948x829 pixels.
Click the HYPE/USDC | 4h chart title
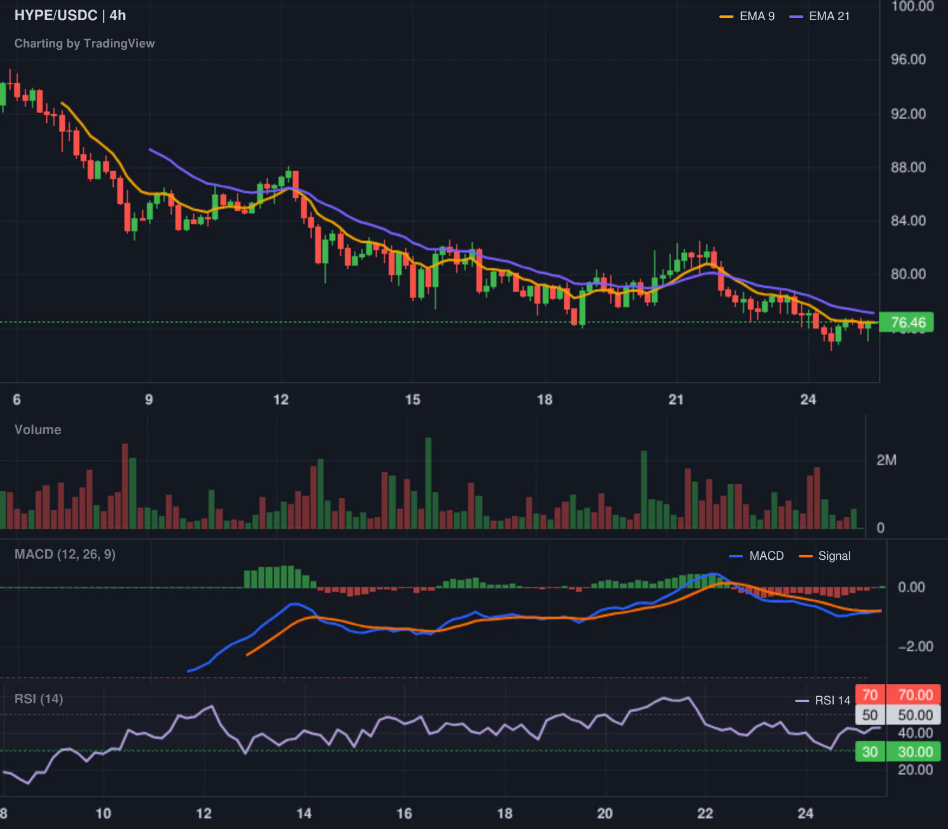[x=70, y=15]
